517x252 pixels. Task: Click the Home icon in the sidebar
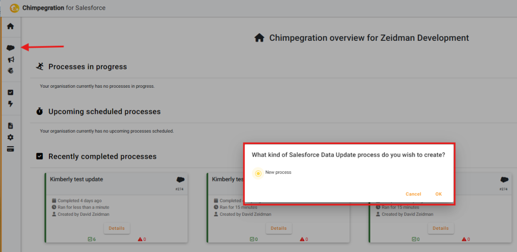coord(10,26)
